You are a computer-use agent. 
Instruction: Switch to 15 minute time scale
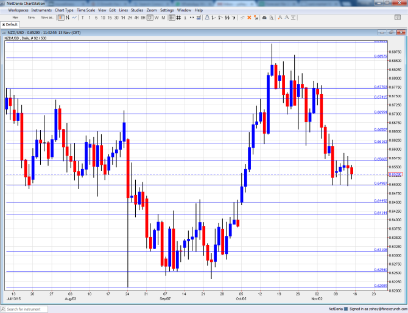[x=110, y=18]
